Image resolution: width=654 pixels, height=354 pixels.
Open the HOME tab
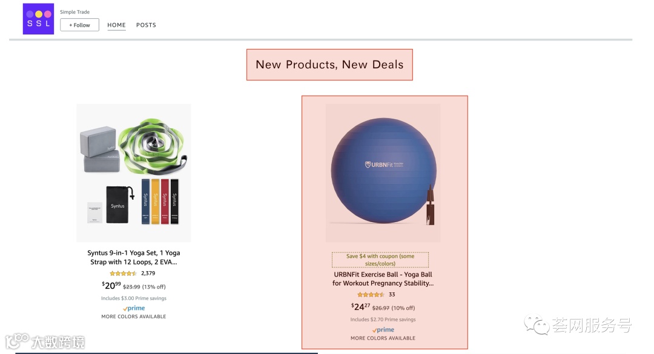116,25
